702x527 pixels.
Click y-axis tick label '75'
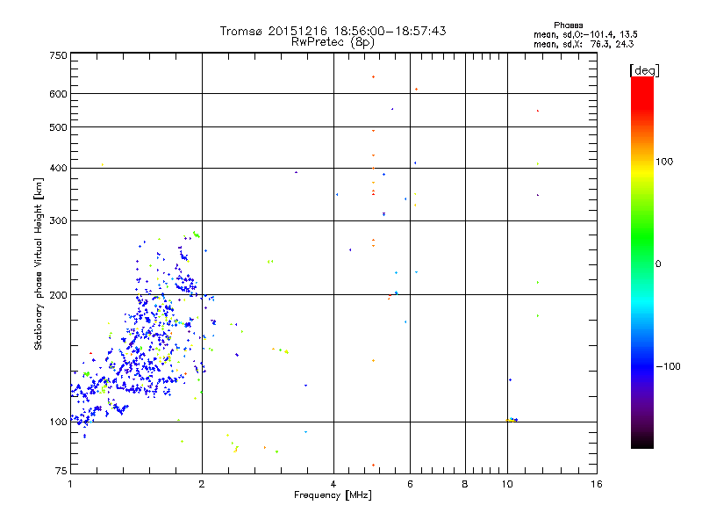[61, 471]
